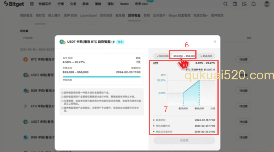Open the 跟单 menu

tap(85, 4)
